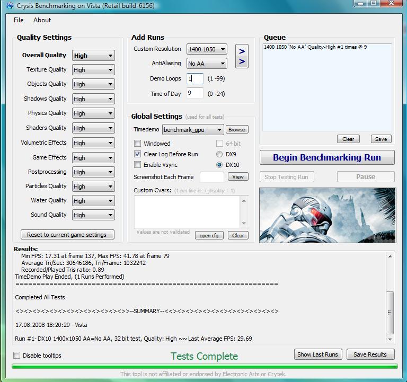This screenshot has height=382, width=407.
Task: Click Custom Cvars scroll down arrow
Action: (244, 223)
